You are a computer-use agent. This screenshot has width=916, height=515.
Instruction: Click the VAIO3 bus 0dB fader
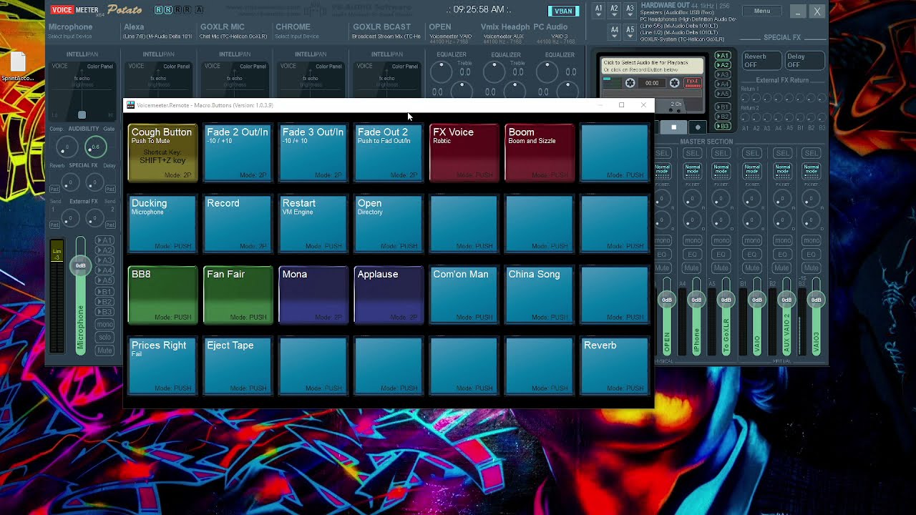click(815, 300)
